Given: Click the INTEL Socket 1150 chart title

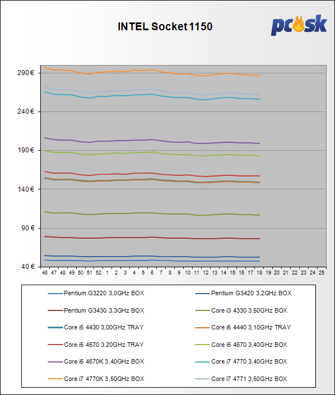Looking at the screenshot, I should [x=165, y=26].
